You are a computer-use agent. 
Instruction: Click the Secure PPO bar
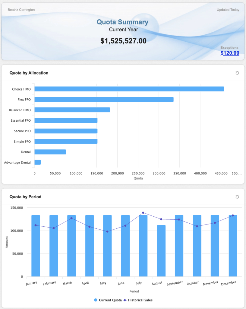66,131
